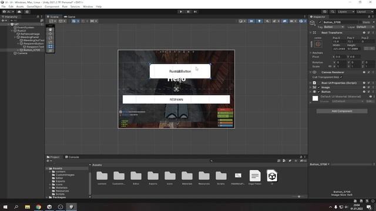376x211 pixels.
Task: Click the tool pivot mode button
Action: pos(52,21)
